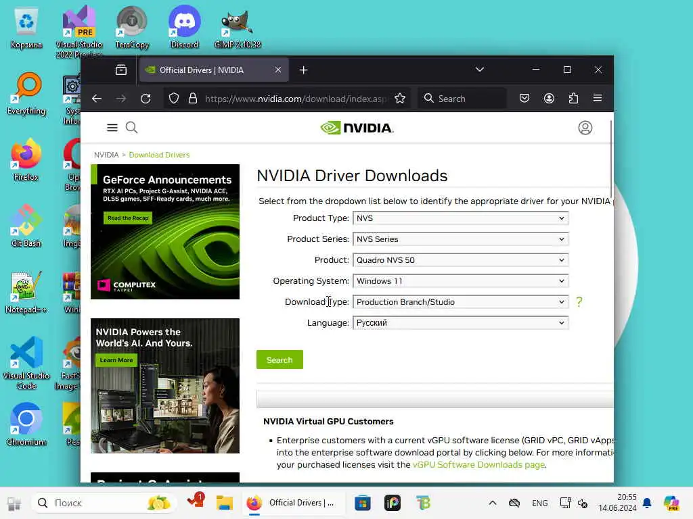693x519 pixels.
Task: Open the tracking protection shield icon
Action: pyautogui.click(x=174, y=98)
